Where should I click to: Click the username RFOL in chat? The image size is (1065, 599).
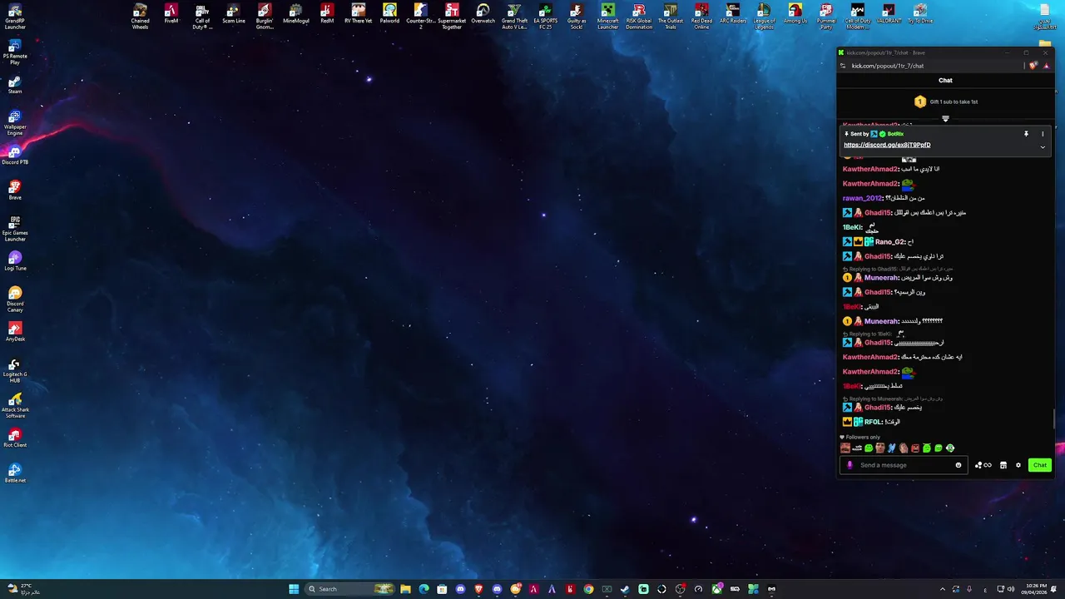click(x=873, y=422)
